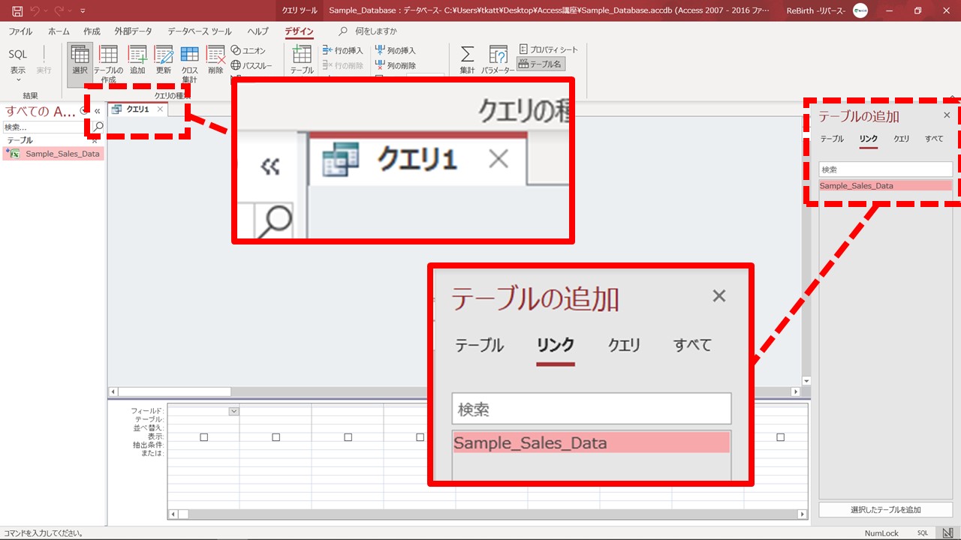
Task: Check the 表示 checkbox in the second grid column
Action: click(276, 437)
